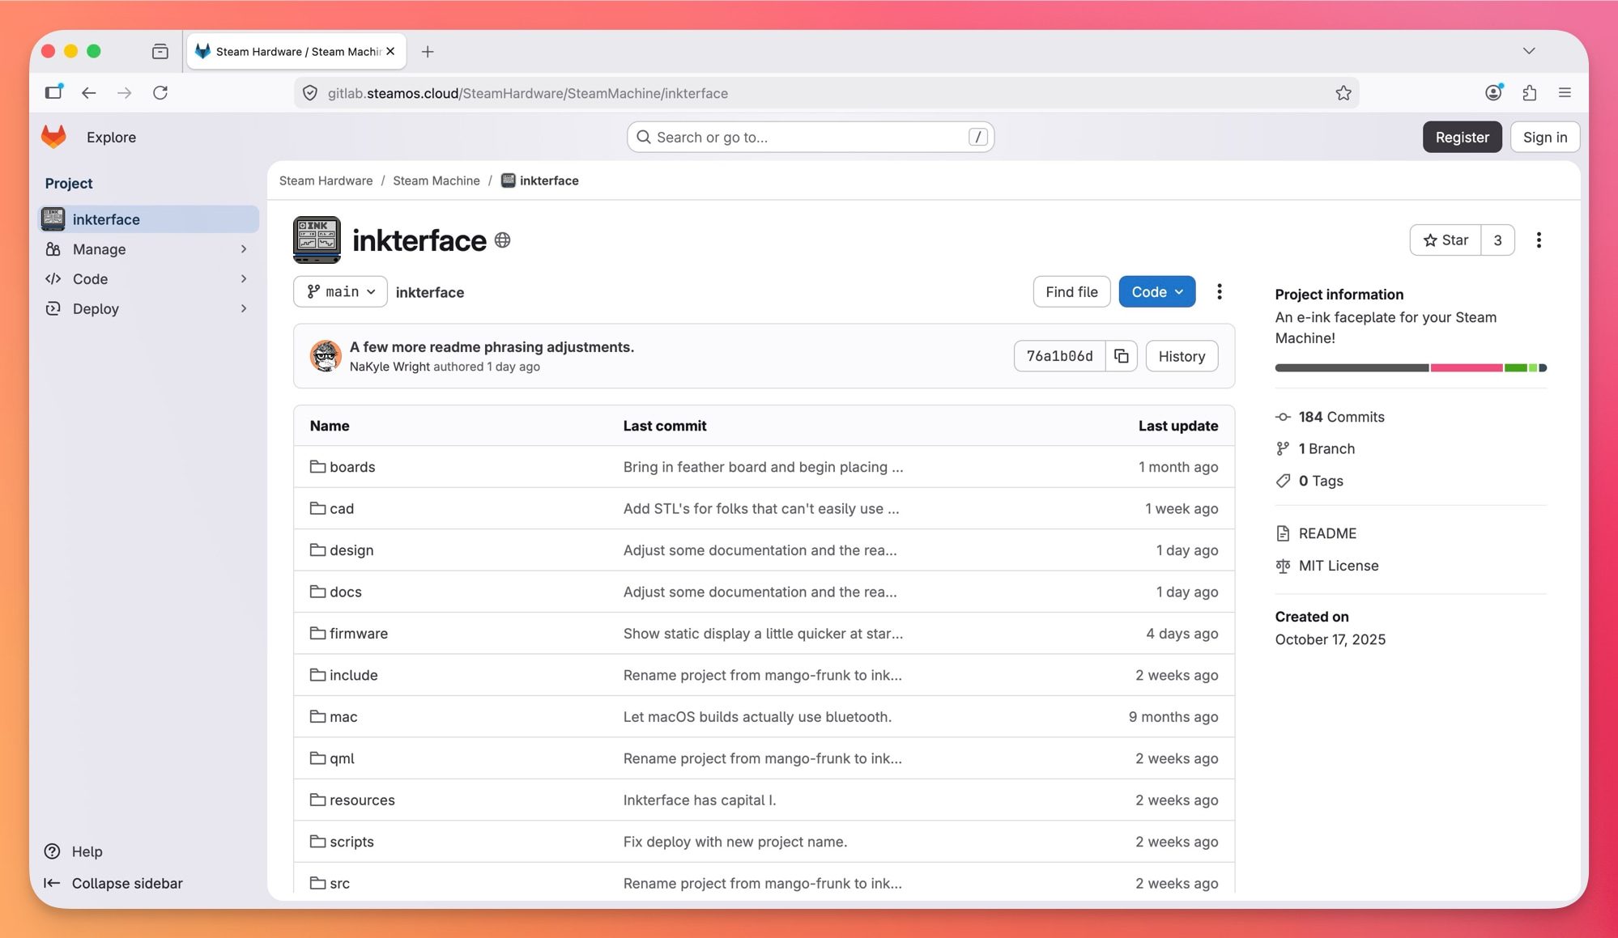Open the include folder
The height and width of the screenshot is (938, 1618).
click(353, 675)
